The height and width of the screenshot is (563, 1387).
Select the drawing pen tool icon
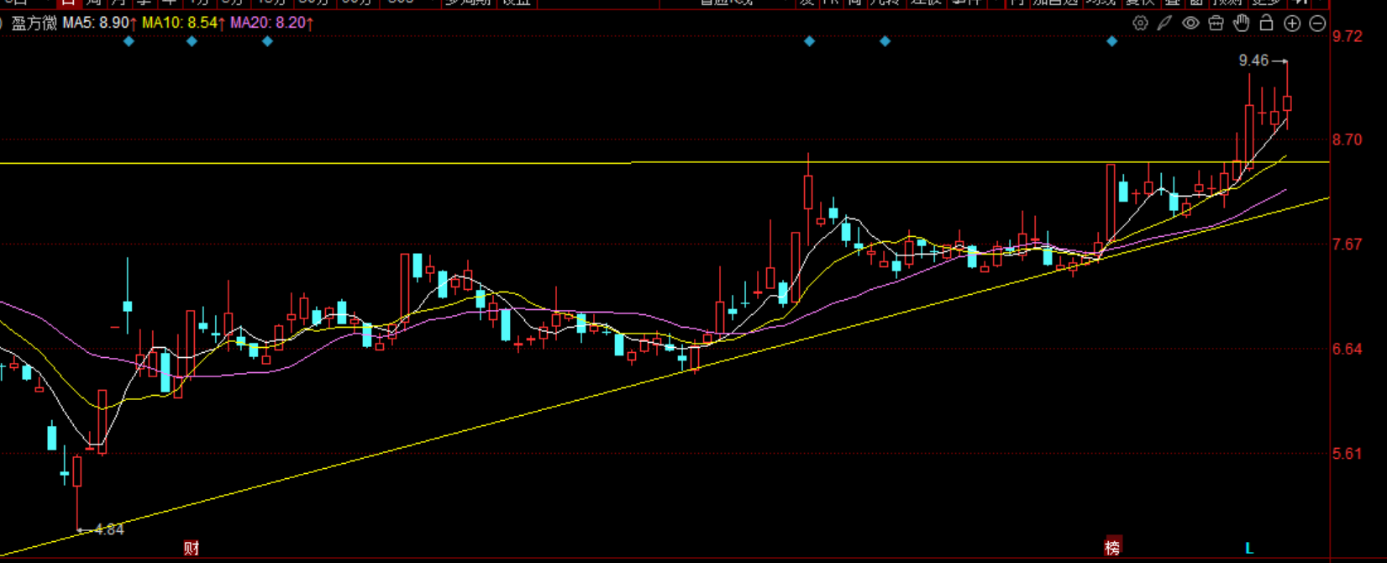coord(1164,24)
